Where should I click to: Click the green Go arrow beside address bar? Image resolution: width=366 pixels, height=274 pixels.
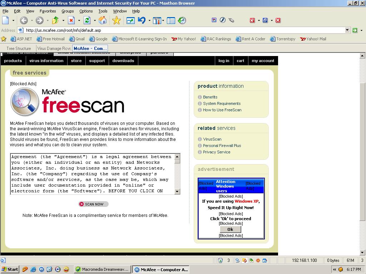point(355,30)
